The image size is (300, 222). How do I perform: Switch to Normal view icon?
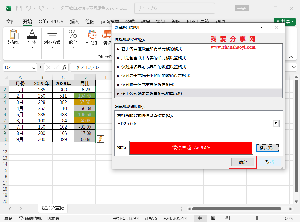200,218
